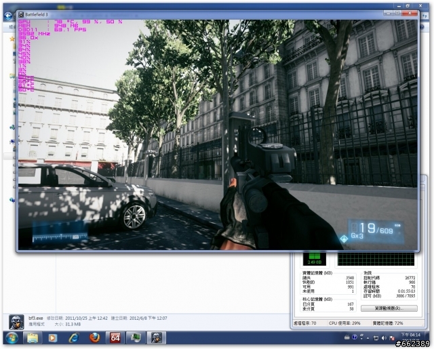Click the Explorer back arrow button
Image resolution: width=434 pixels, height=349 pixels.
point(8,16)
